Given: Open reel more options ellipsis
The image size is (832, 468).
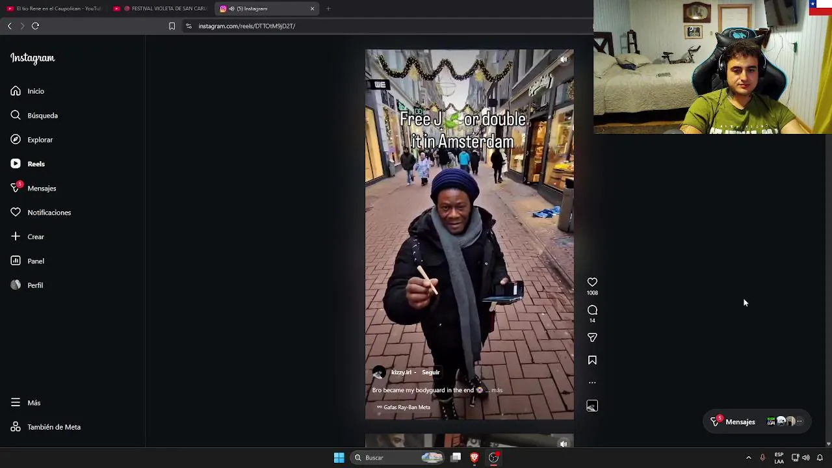Looking at the screenshot, I should click(x=592, y=383).
